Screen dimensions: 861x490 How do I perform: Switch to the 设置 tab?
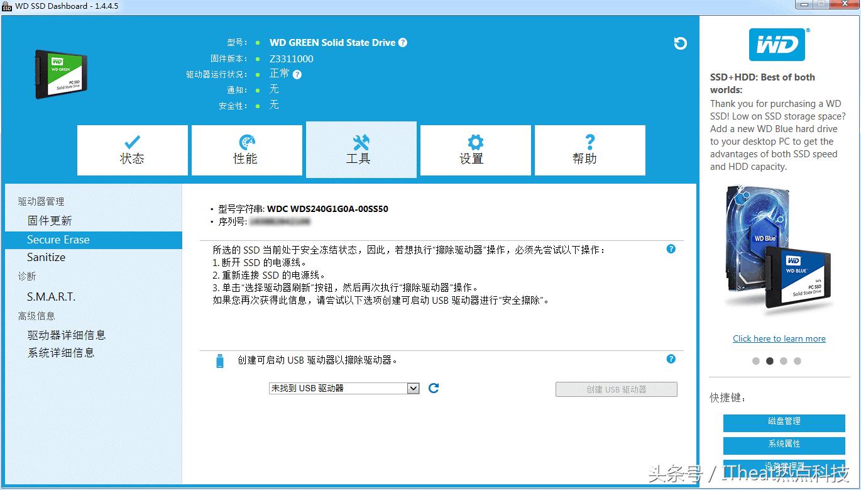475,150
